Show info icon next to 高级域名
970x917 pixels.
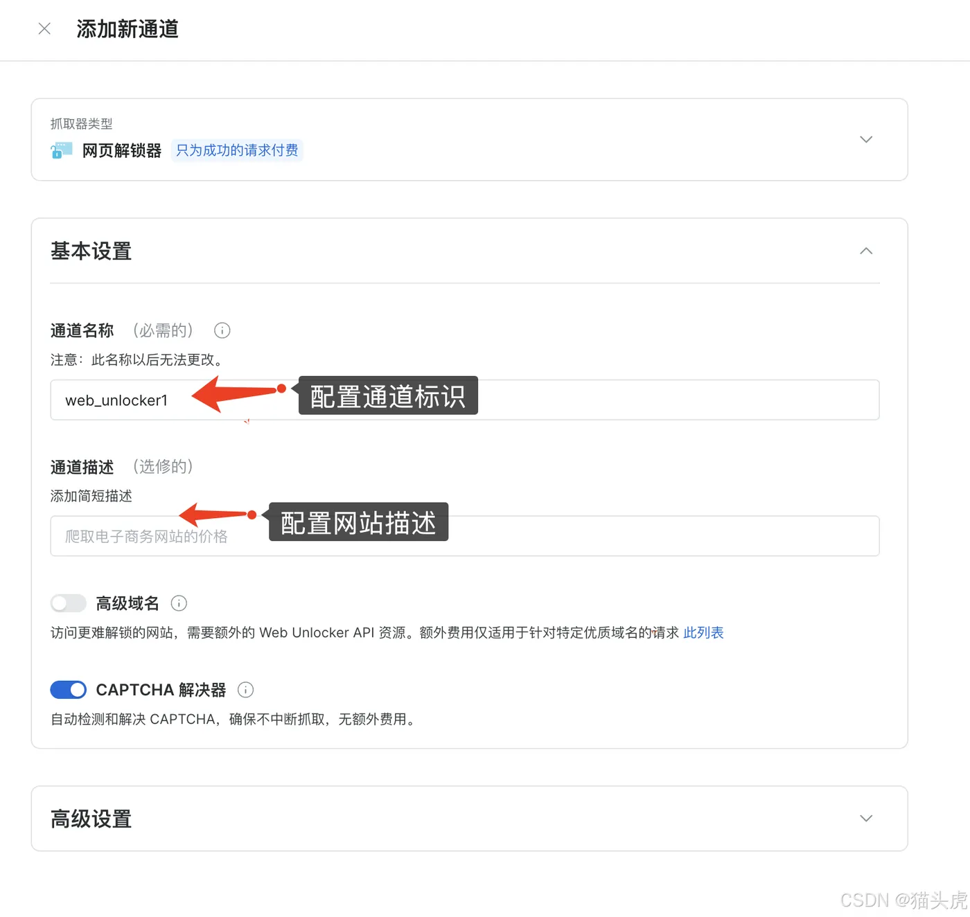[179, 603]
